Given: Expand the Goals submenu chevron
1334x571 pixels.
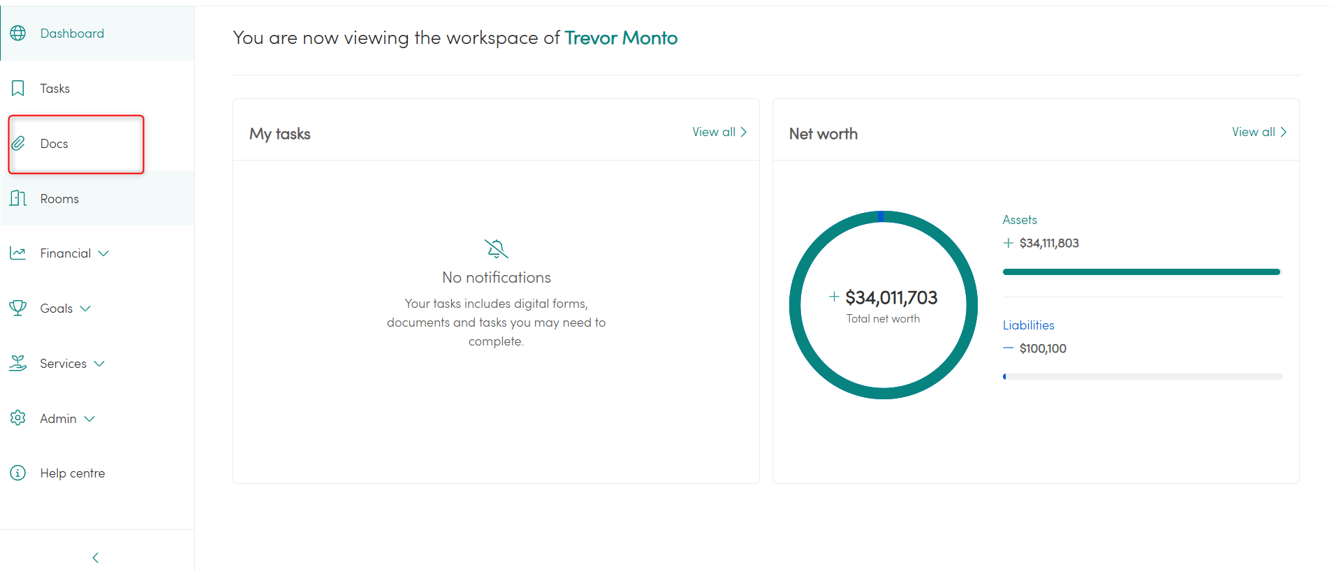Looking at the screenshot, I should 85,309.
